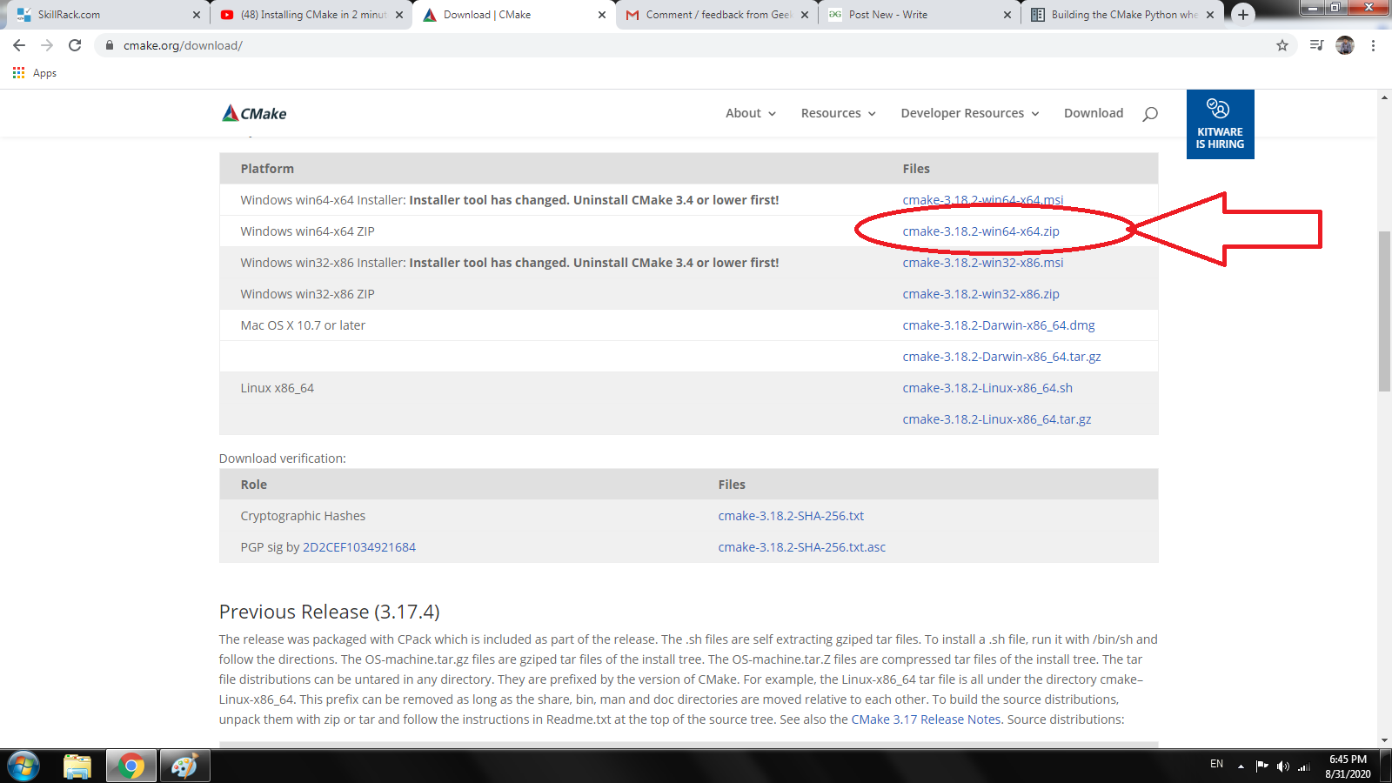The width and height of the screenshot is (1392, 783).
Task: Open the Chrome three-dot menu
Action: pos(1374,45)
